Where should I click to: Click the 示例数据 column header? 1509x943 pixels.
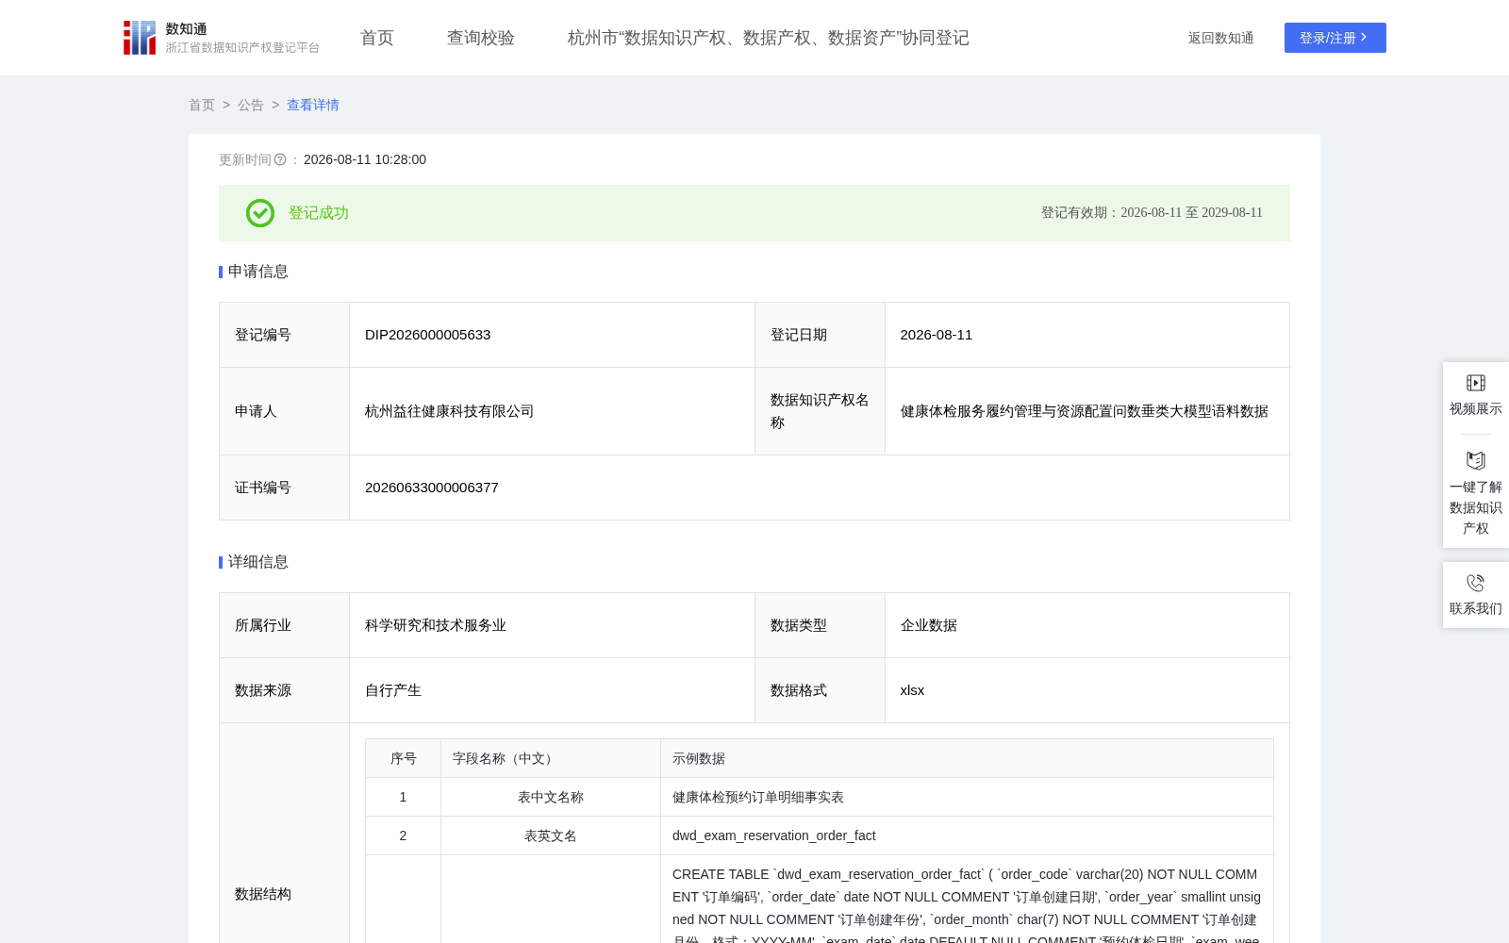[x=968, y=758]
